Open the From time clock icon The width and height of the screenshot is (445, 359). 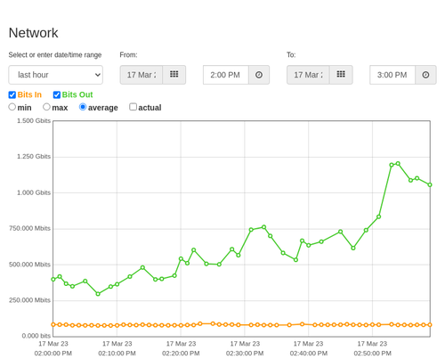[x=259, y=75]
